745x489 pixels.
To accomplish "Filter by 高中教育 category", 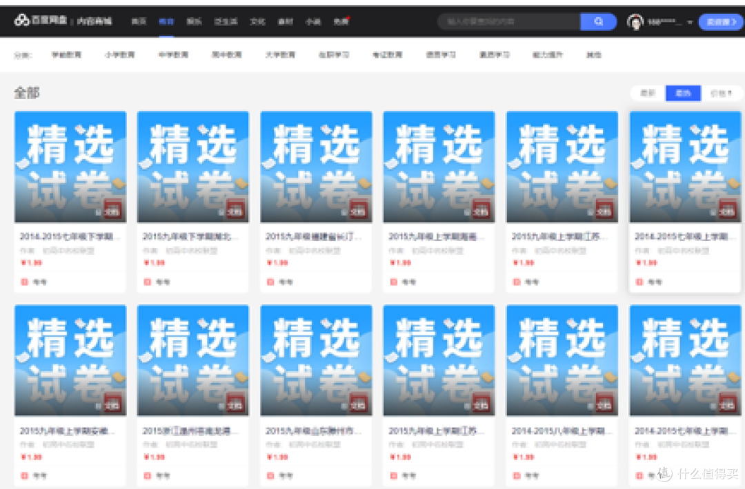I will click(227, 55).
